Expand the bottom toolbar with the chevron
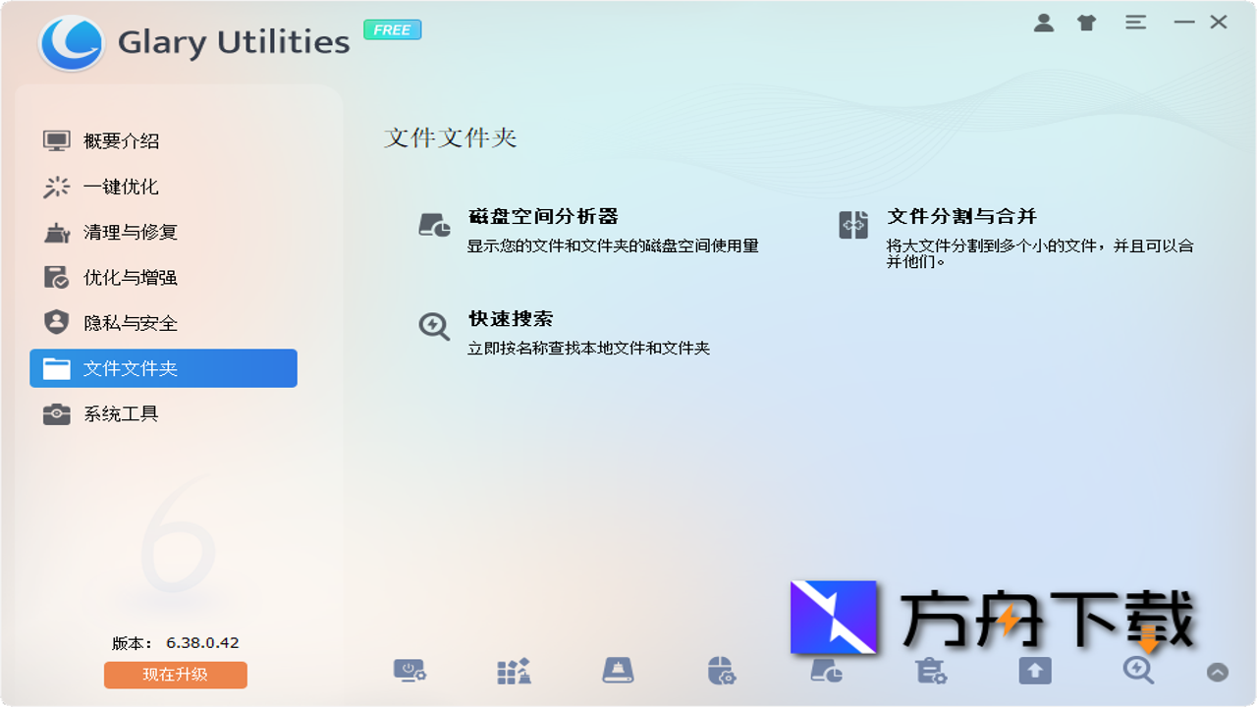This screenshot has height=707, width=1257. tap(1217, 673)
